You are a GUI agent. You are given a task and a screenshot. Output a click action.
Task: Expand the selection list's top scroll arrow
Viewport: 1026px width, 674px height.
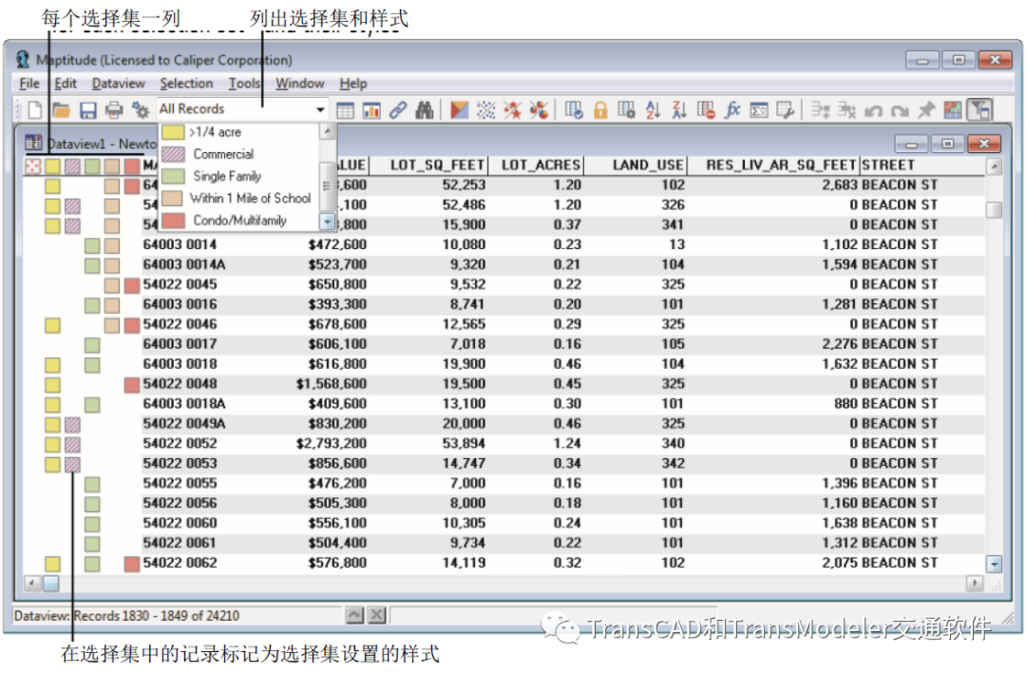(x=327, y=132)
